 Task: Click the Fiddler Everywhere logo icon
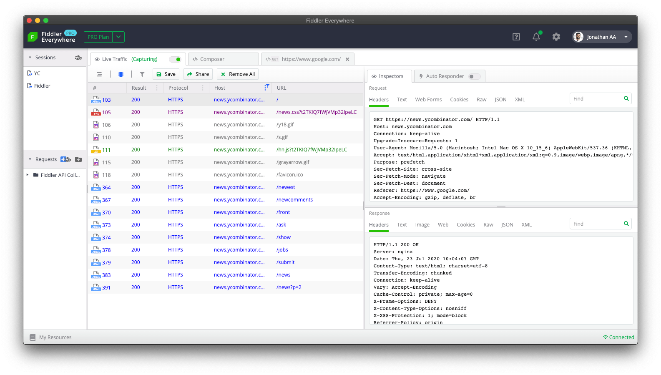pos(33,37)
